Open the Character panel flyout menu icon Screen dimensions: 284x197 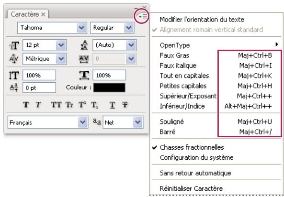(143, 17)
